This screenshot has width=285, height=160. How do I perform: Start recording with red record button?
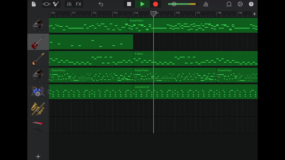pos(155,4)
